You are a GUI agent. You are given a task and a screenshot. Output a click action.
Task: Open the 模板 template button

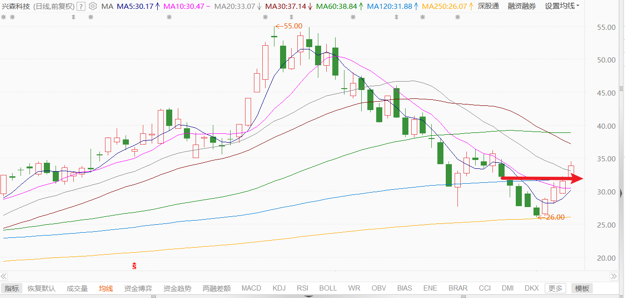[583, 288]
